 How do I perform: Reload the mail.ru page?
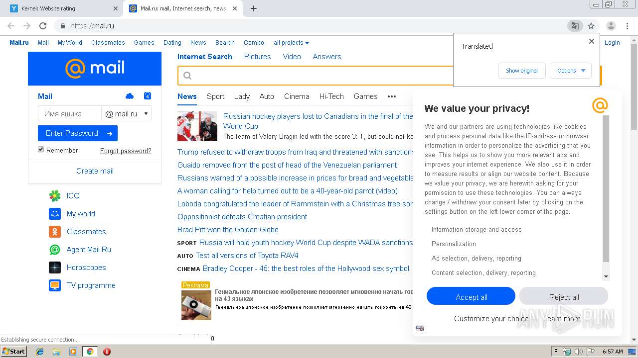pos(43,26)
